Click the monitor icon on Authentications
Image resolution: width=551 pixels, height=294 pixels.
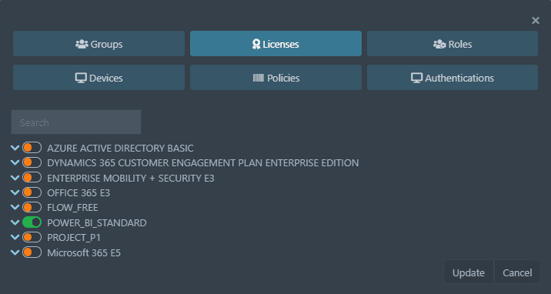(x=417, y=78)
